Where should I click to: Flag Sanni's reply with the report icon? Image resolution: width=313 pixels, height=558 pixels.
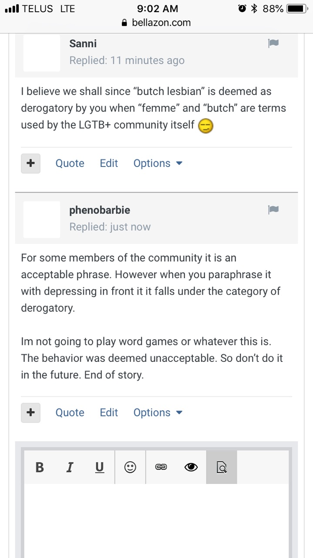[273, 43]
